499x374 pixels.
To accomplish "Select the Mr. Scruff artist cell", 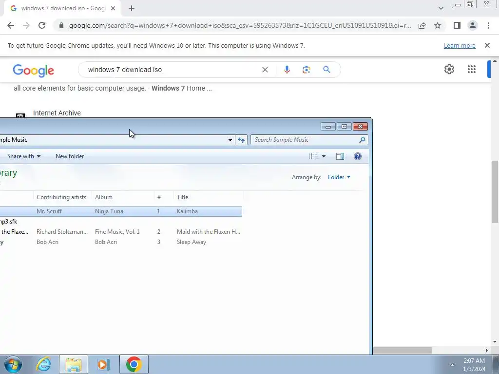I will click(x=49, y=211).
